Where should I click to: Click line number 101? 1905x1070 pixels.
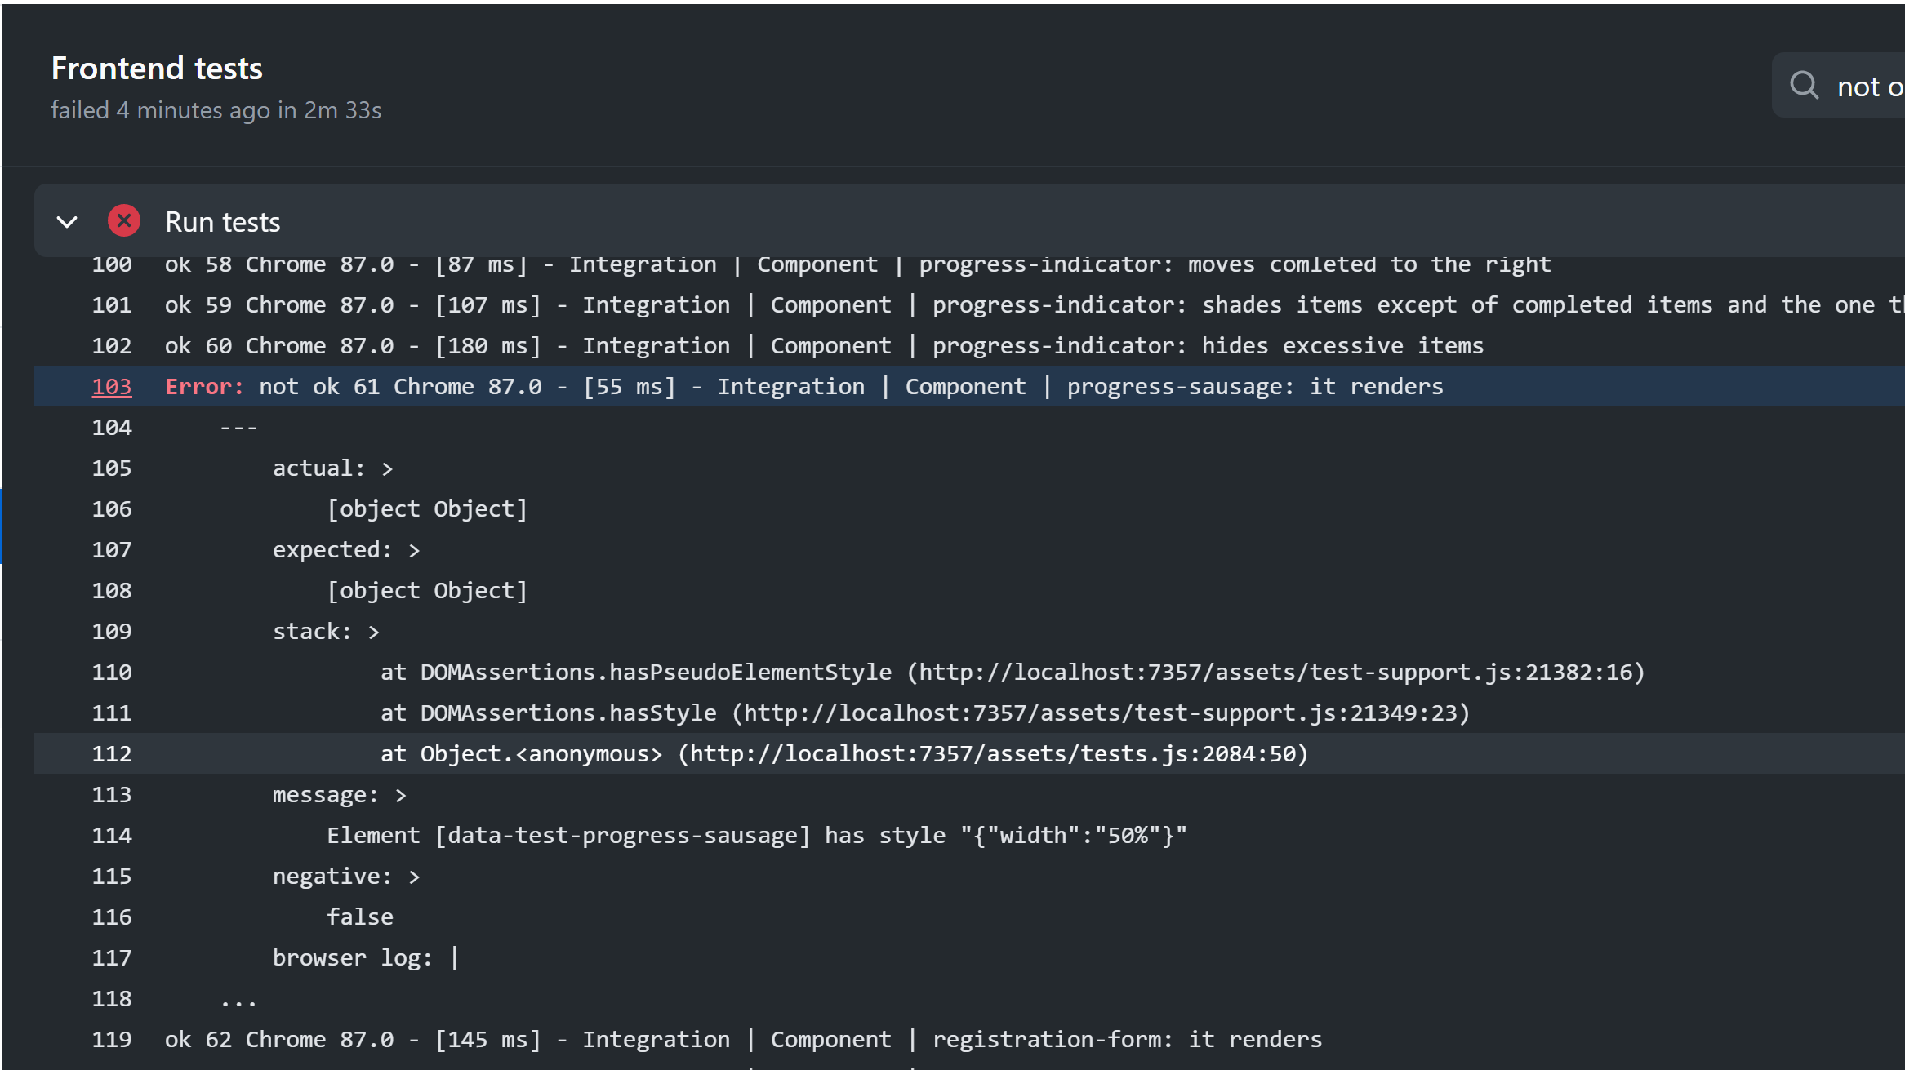point(112,305)
